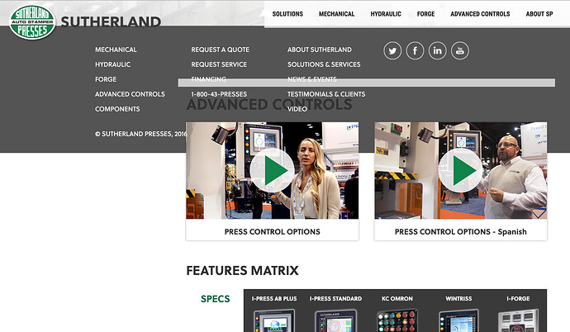The width and height of the screenshot is (570, 332).
Task: Click the WINTRISS controller image
Action: click(458, 320)
